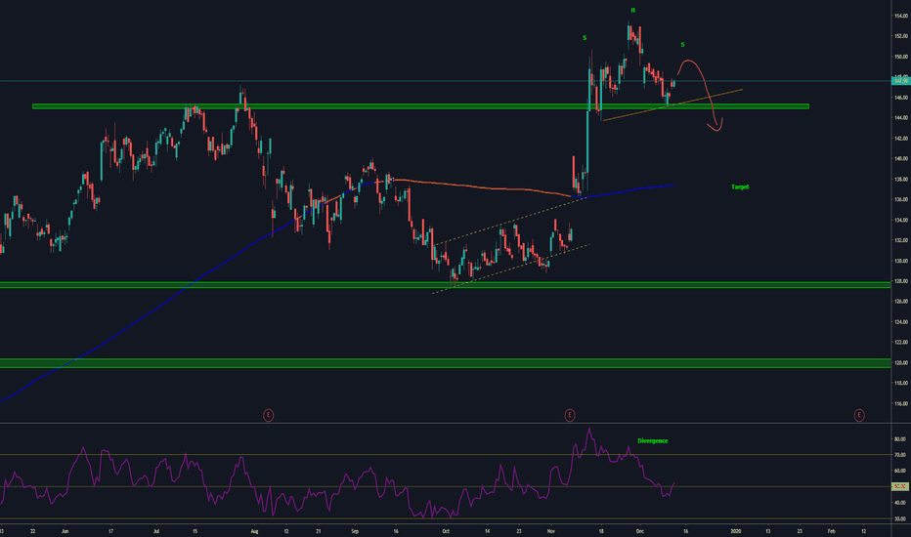Click the 152.00 price axis label

pos(901,36)
